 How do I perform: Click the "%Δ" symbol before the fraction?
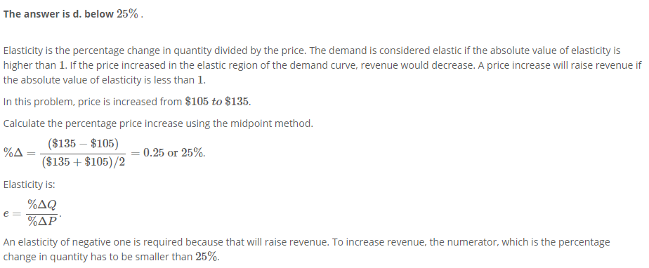(13, 153)
